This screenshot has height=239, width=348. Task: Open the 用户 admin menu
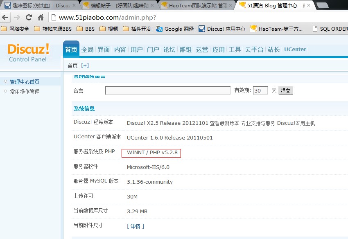click(136, 50)
